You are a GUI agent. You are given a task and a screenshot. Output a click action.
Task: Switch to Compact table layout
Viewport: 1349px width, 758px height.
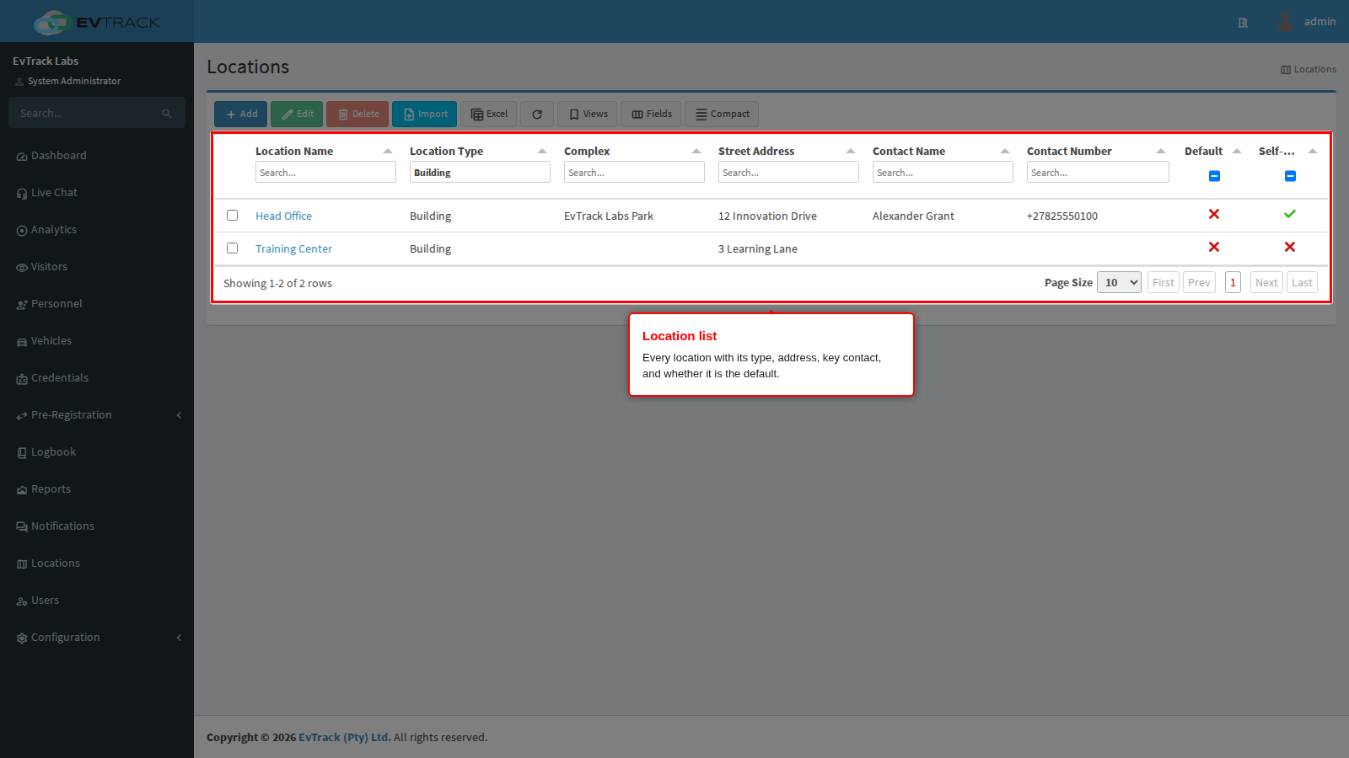(x=722, y=114)
